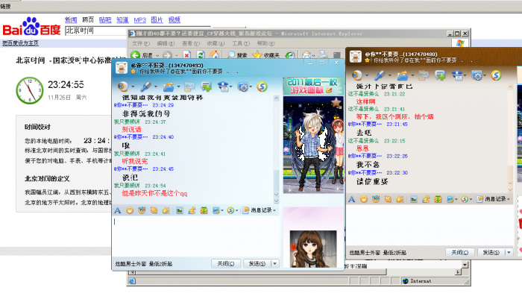Expand voice call dropdown arrow in blue chat

155,87
